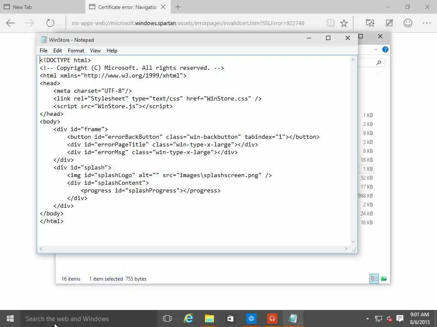Open the Edge Hub icon

tap(370, 23)
